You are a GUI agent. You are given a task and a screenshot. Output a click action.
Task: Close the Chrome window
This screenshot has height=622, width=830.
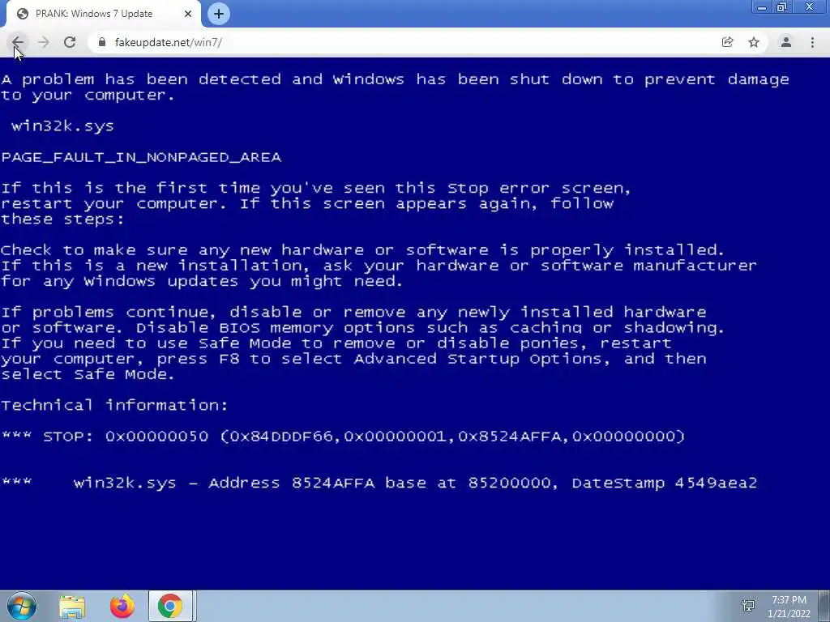click(x=810, y=7)
